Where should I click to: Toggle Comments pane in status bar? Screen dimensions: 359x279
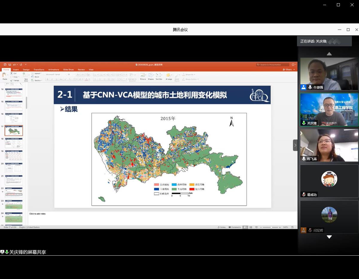tap(235, 227)
